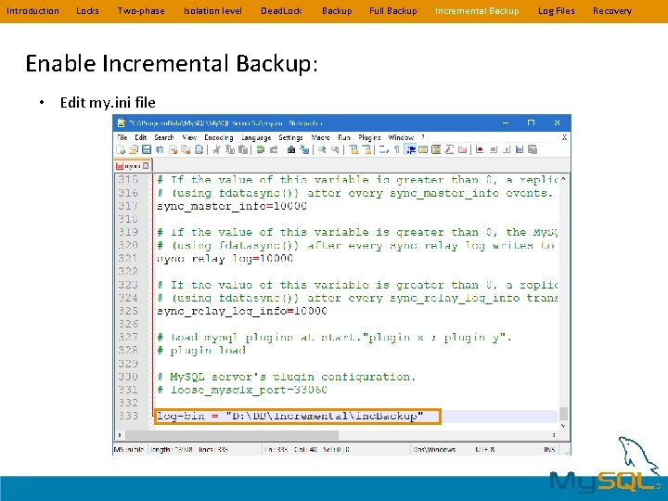
Task: Close the my.ini tab with its X
Action: (x=146, y=166)
